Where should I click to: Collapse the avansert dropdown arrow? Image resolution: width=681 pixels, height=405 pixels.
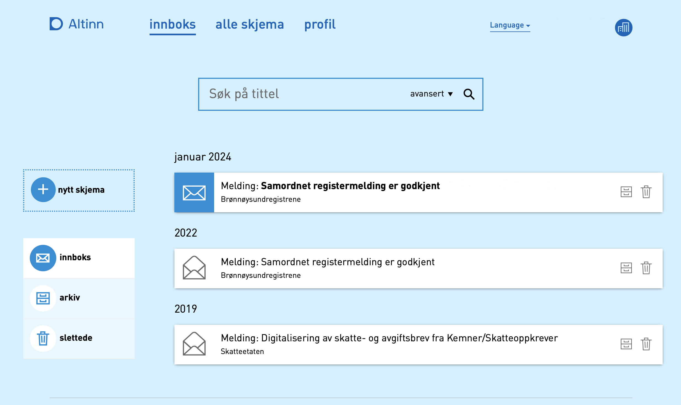[x=450, y=94]
